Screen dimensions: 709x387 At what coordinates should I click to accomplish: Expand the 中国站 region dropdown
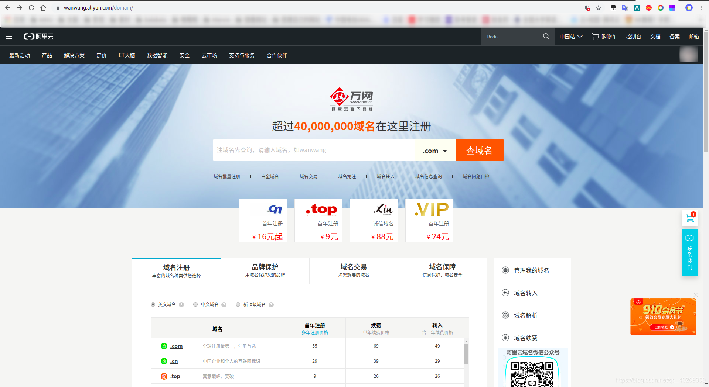pos(571,37)
